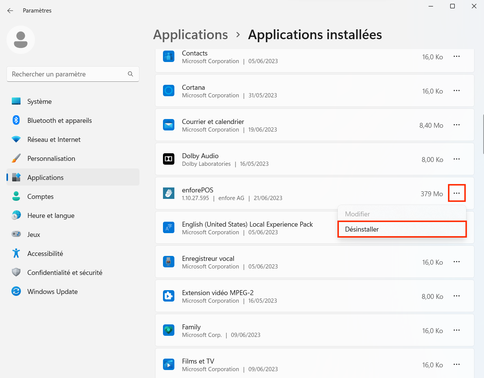
Task: Select Modifier in the context menu
Action: click(402, 214)
